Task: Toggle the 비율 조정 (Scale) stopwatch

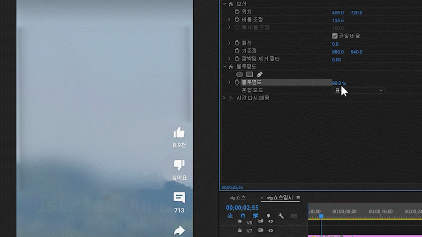Action: click(237, 19)
